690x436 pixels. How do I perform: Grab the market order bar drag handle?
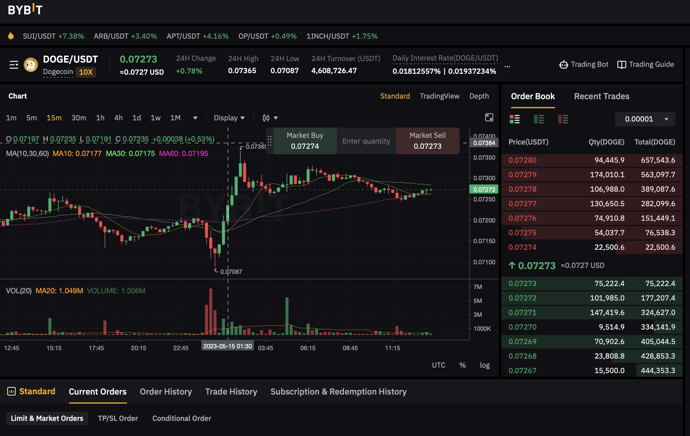[x=270, y=141]
